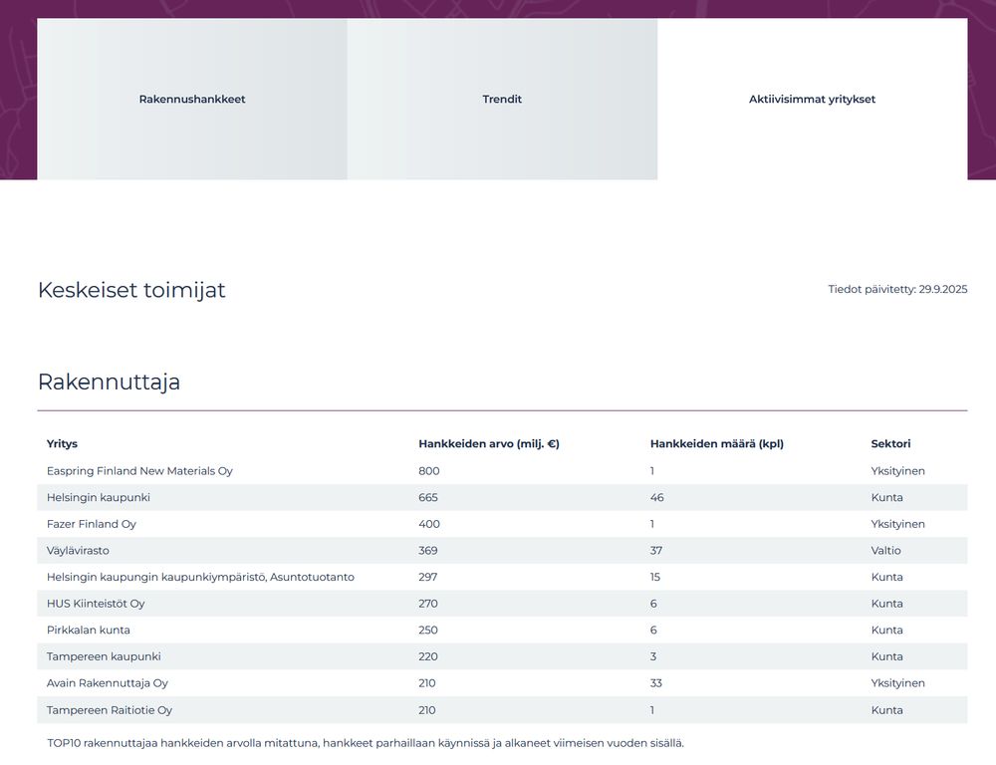Click the value 369 for Väylävirasto
This screenshot has width=996, height=765.
pyautogui.click(x=427, y=550)
